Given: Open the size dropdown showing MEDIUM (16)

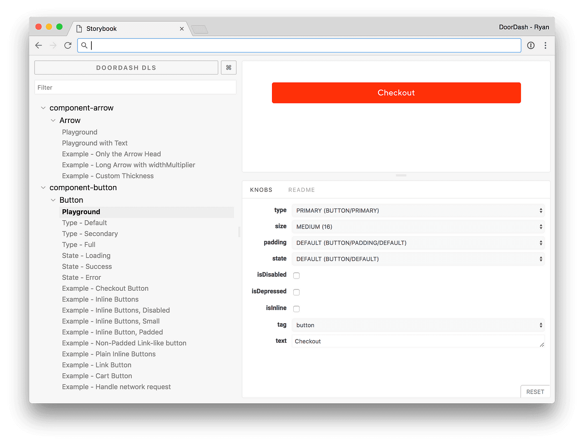Looking at the screenshot, I should [418, 227].
